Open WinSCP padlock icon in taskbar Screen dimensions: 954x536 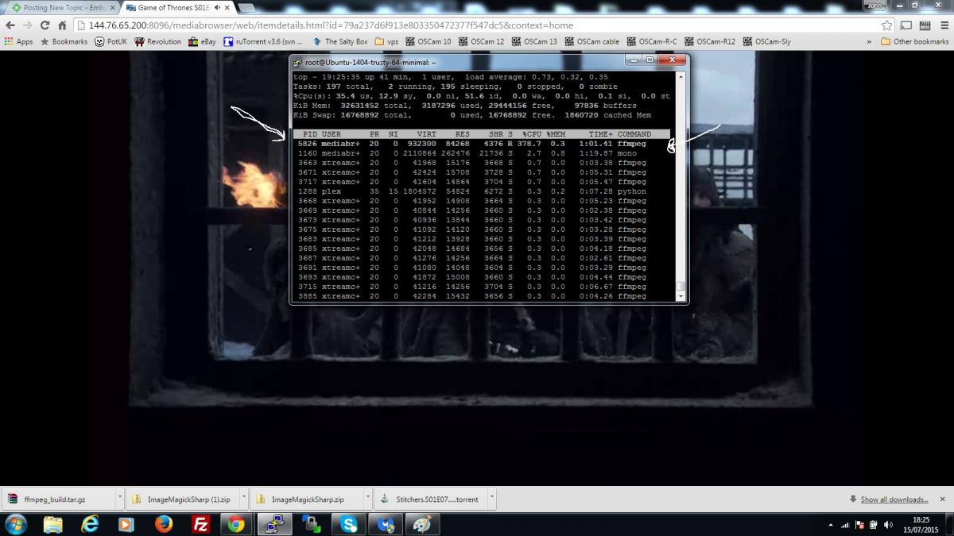click(x=311, y=524)
